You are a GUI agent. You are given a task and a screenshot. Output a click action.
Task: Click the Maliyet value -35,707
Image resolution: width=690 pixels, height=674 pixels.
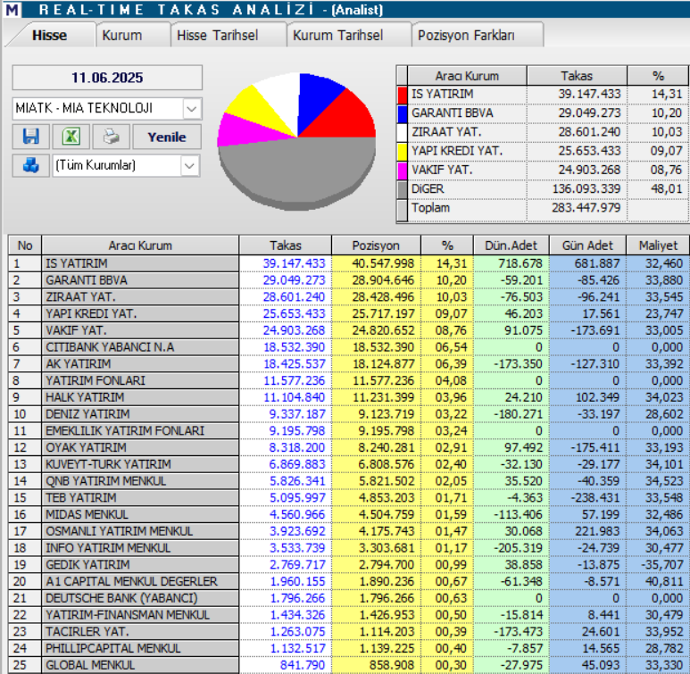(661, 564)
